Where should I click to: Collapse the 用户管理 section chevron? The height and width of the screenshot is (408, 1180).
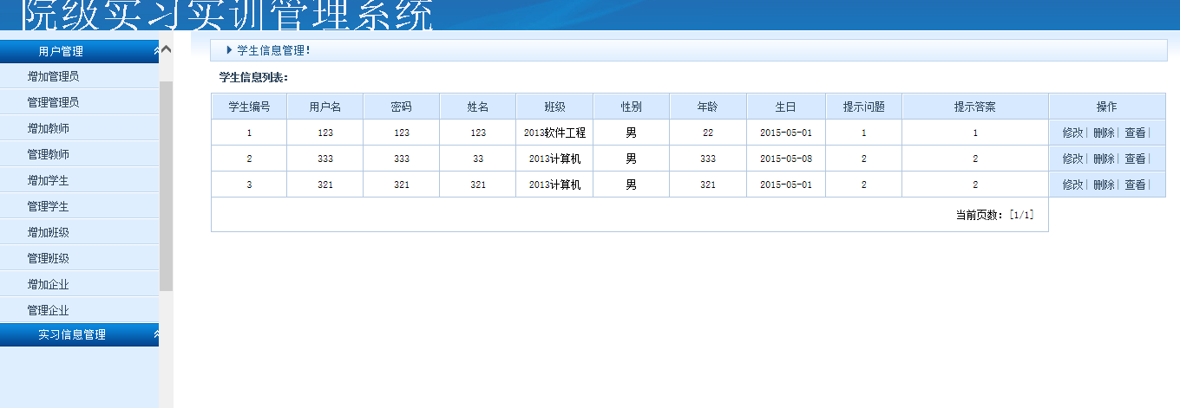[155, 51]
